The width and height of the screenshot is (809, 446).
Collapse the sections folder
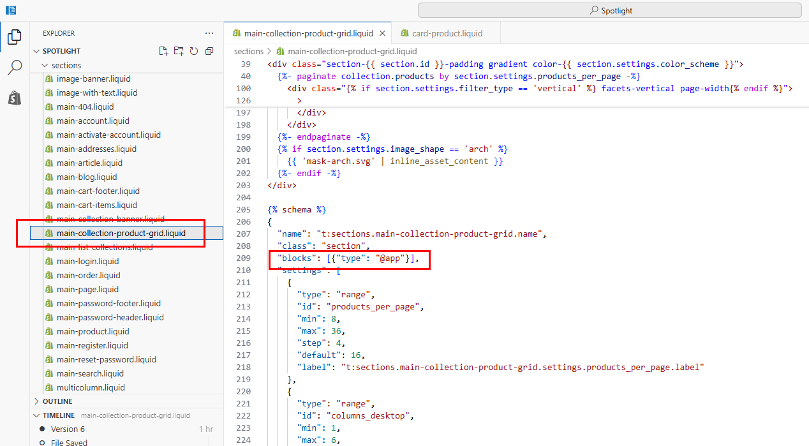[45, 65]
